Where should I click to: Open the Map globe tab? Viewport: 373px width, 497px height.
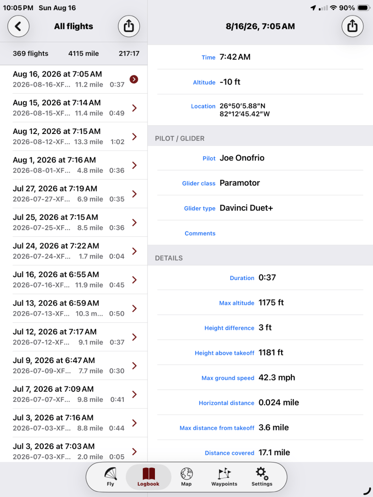tap(186, 477)
